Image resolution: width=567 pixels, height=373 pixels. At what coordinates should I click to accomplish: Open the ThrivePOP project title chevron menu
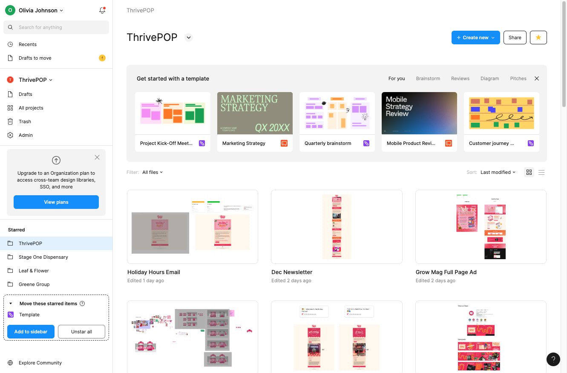click(x=189, y=38)
